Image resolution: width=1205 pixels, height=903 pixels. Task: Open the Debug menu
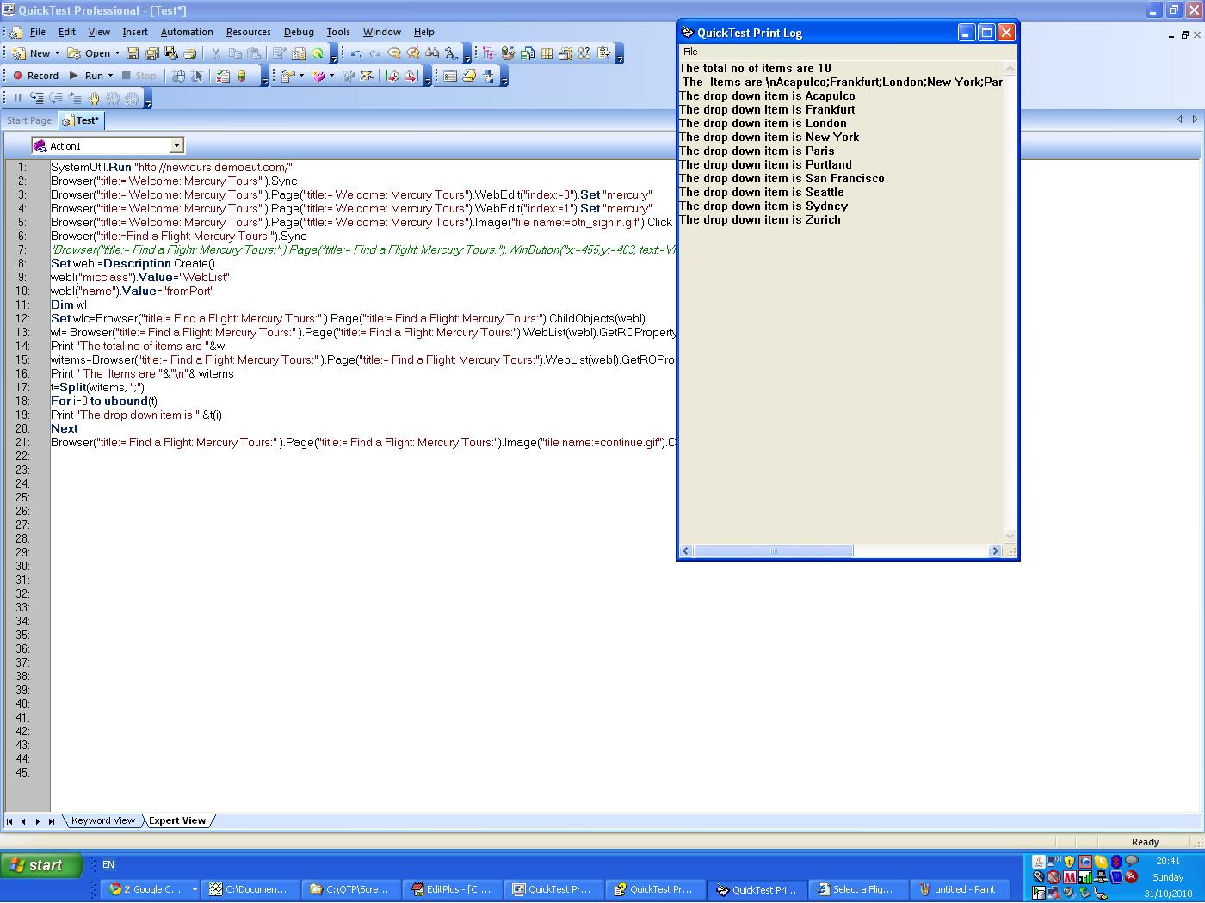(299, 32)
